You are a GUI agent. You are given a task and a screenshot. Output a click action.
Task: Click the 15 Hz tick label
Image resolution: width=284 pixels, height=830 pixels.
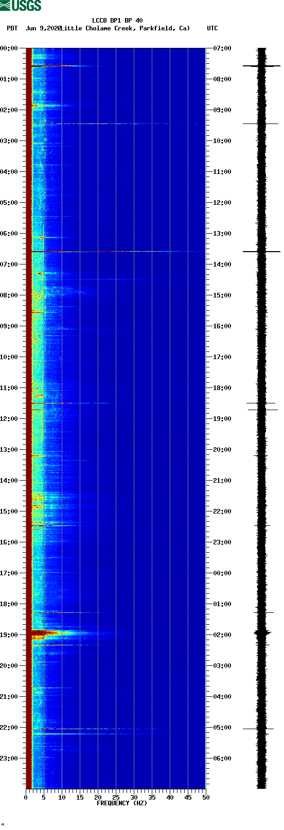click(x=80, y=798)
